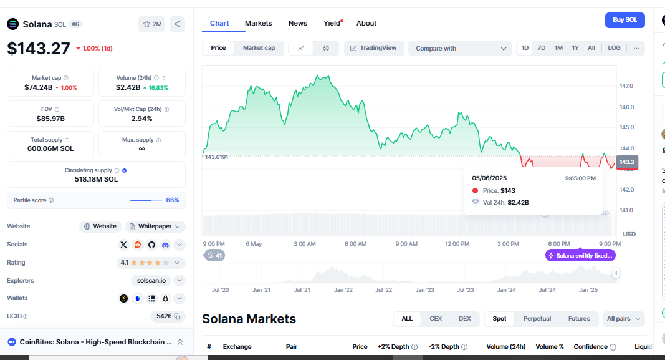Switch to the Markets tab

pos(258,23)
